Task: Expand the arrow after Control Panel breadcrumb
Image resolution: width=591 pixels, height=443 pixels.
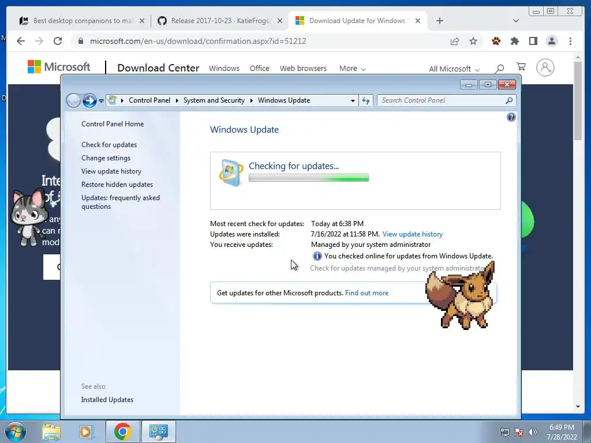Action: pyautogui.click(x=177, y=100)
